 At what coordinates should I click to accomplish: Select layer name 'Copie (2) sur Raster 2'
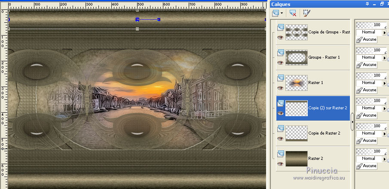pos(328,108)
